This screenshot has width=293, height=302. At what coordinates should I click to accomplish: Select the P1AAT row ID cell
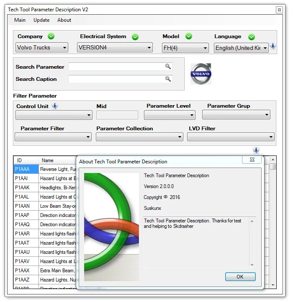click(26, 243)
